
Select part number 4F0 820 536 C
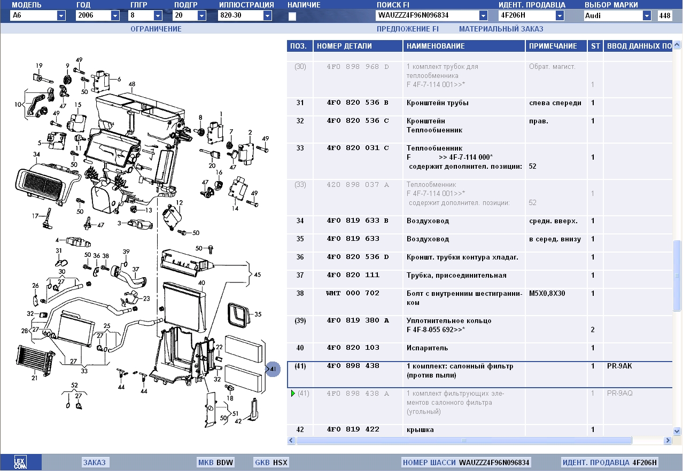358,121
